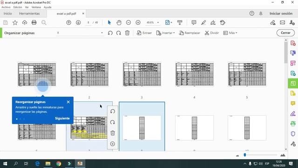Click the Extraer button
298x168 pixels.
144,33
